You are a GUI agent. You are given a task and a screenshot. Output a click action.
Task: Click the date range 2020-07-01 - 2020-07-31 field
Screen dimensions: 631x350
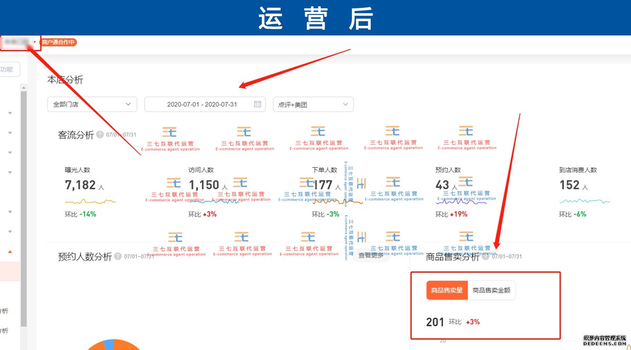click(x=201, y=104)
